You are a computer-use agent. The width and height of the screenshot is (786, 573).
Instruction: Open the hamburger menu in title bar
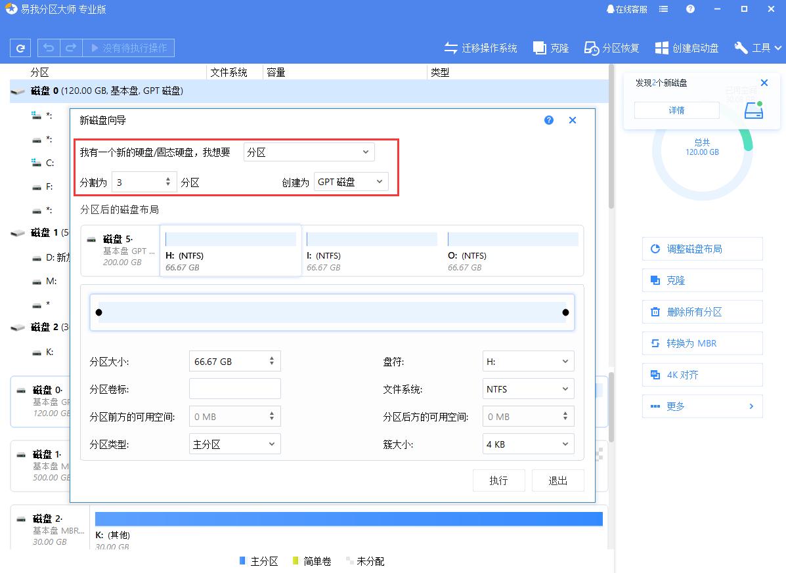[663, 9]
